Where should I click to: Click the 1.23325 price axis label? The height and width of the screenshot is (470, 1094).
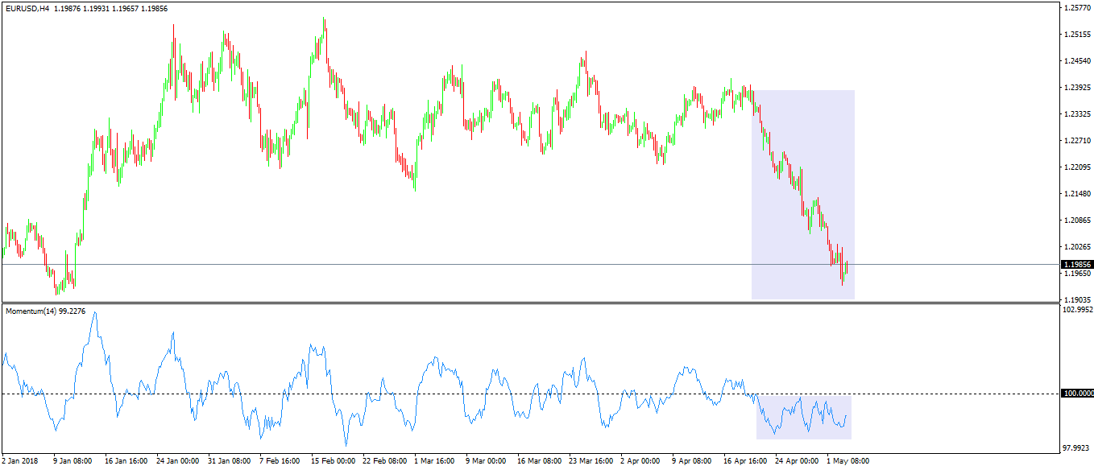coord(1077,114)
